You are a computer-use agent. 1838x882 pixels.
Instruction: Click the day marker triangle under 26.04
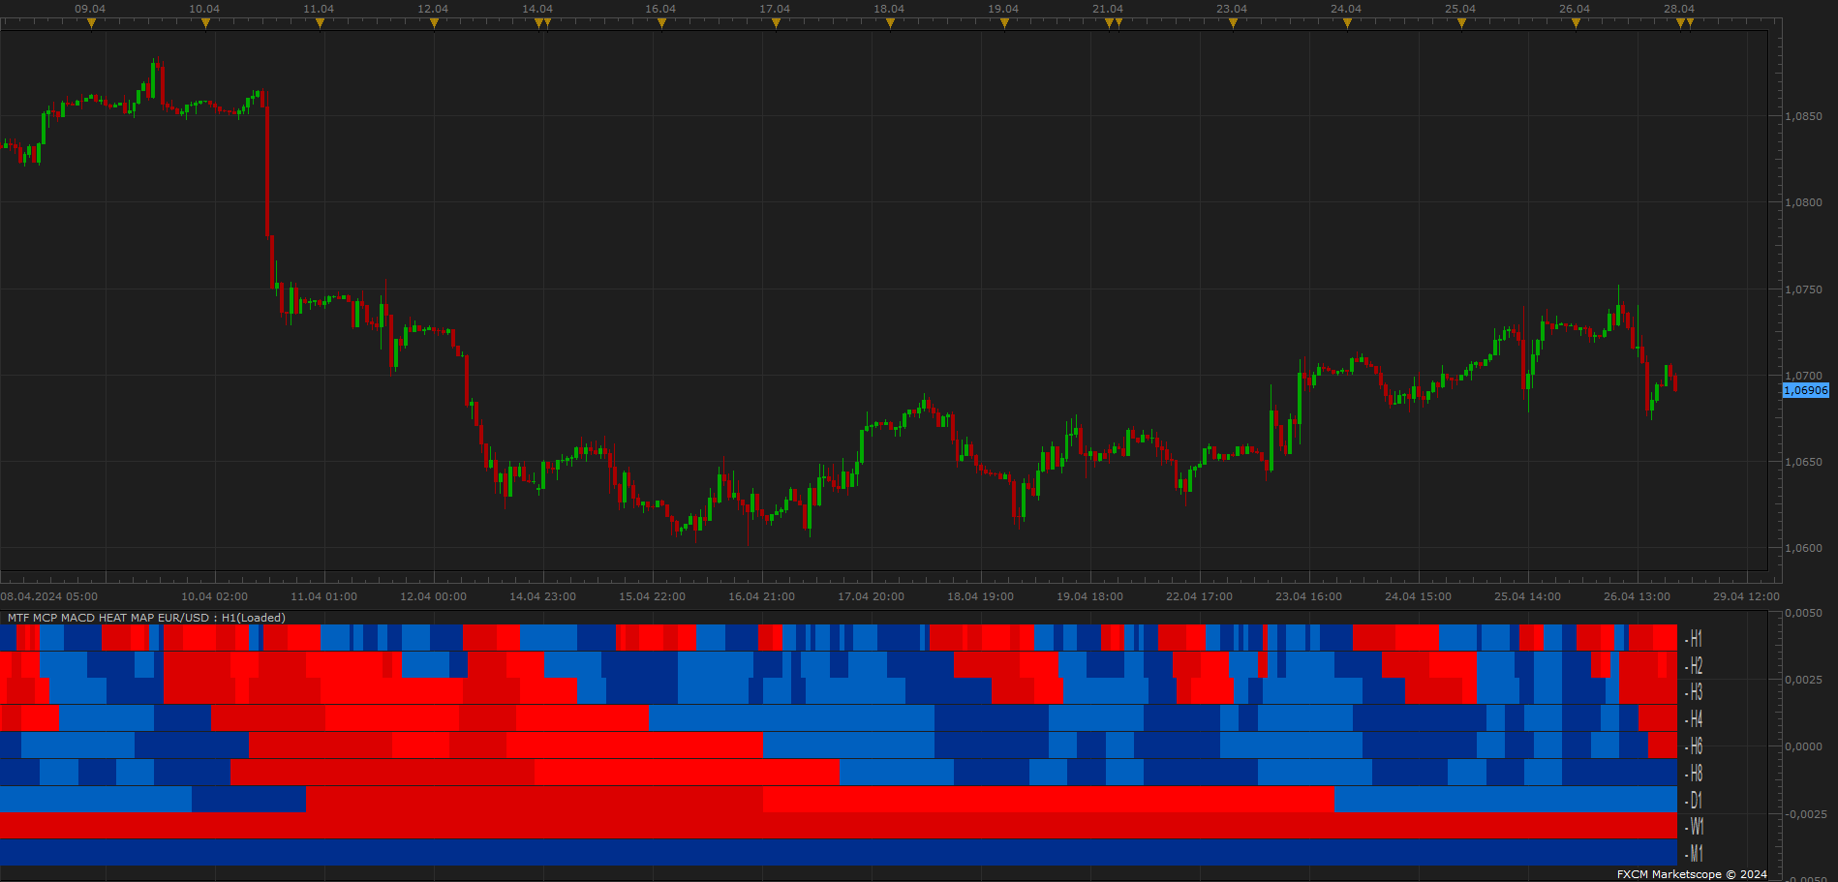[x=1576, y=23]
